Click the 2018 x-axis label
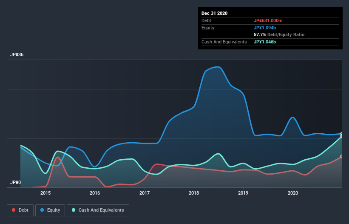 click(194, 193)
